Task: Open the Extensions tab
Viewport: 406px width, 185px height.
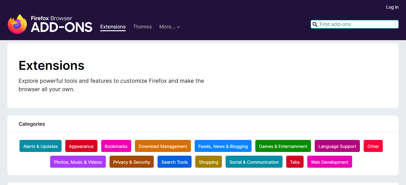Action: 113,27
